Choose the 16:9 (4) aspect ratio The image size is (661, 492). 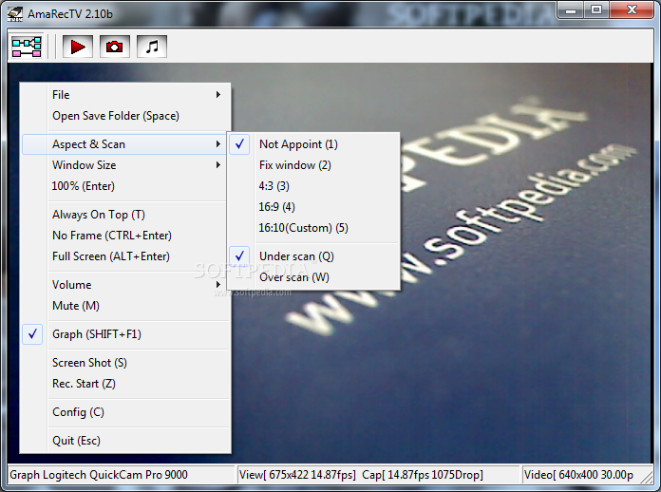313,206
